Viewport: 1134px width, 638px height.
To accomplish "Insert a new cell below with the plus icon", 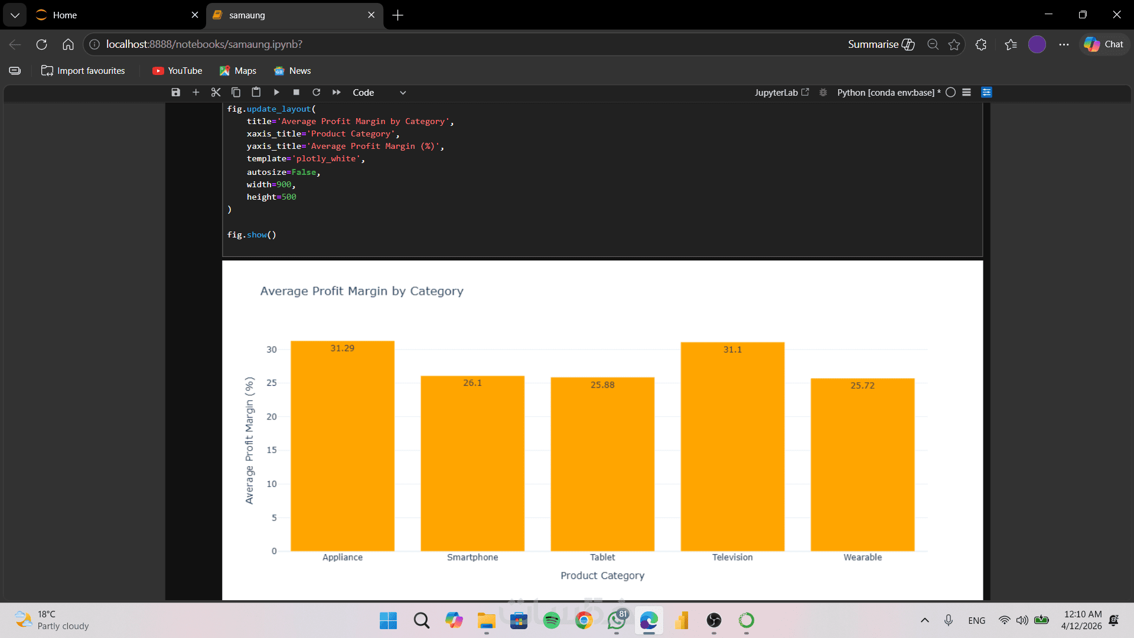I will 195,92.
